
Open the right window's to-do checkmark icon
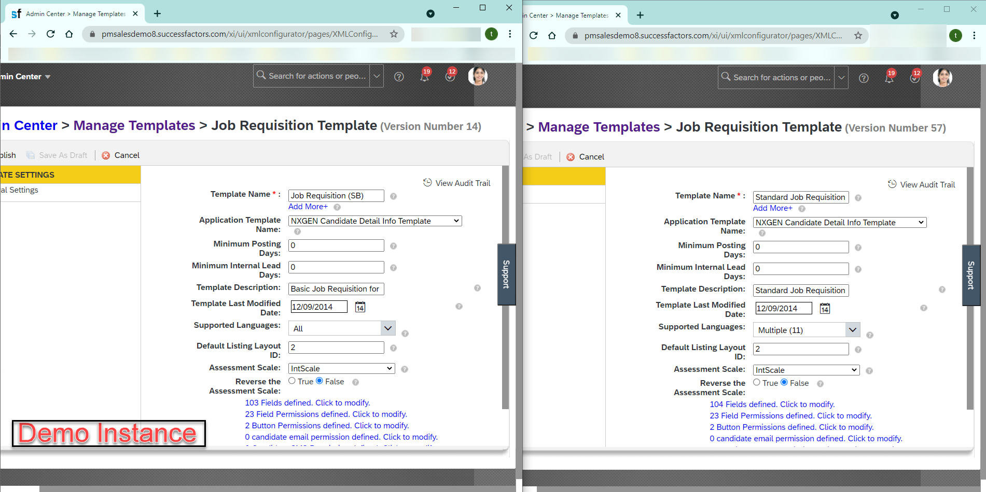click(915, 78)
